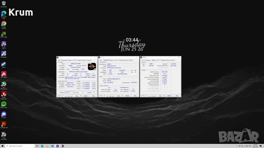The height and width of the screenshot is (148, 264).
Task: Select the FurMark2 desktop shortcut
Action: [4, 125]
